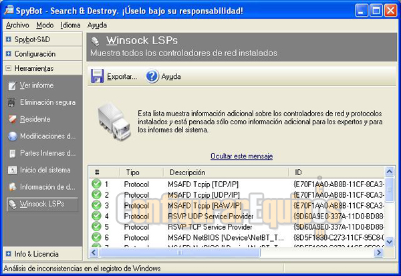Click the Residente shield icon
Image resolution: width=401 pixels, height=276 pixels.
click(x=12, y=119)
